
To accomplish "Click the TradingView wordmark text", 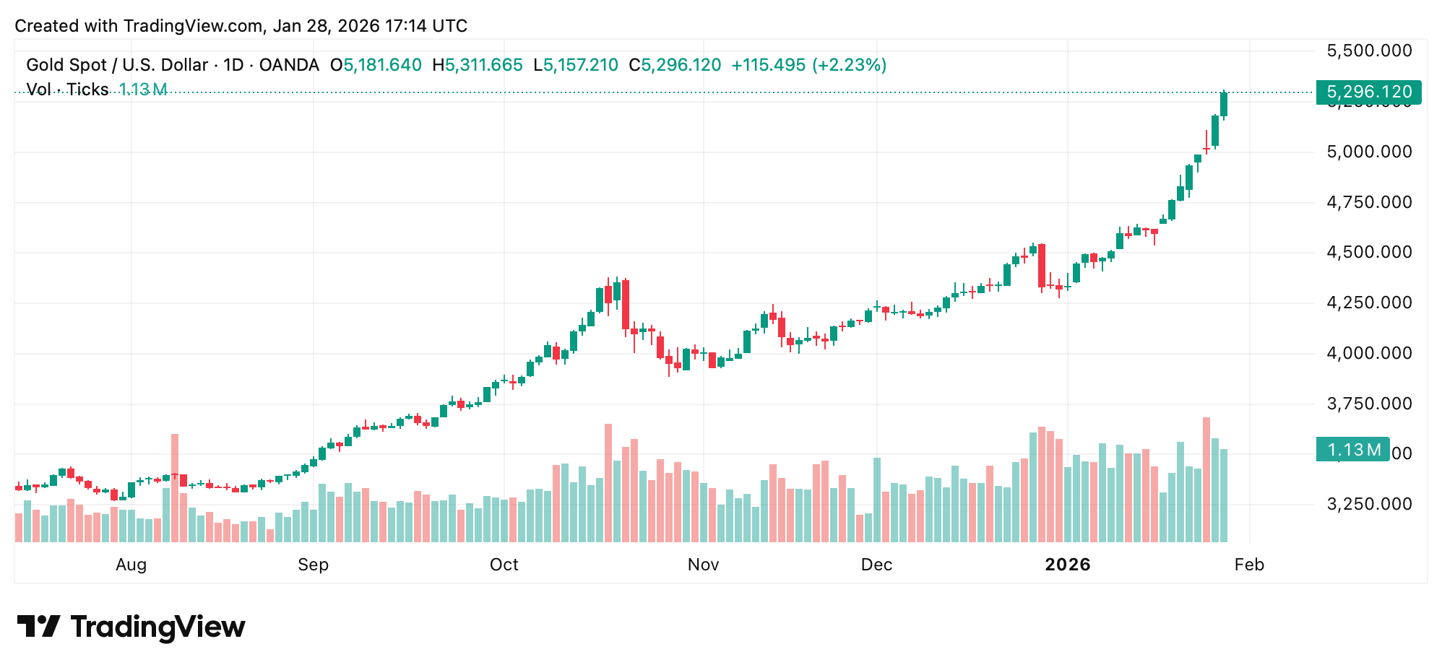I will pyautogui.click(x=158, y=627).
